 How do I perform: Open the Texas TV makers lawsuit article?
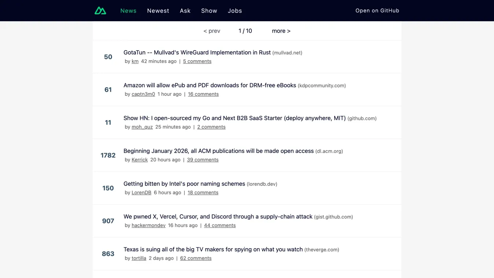pos(213,249)
